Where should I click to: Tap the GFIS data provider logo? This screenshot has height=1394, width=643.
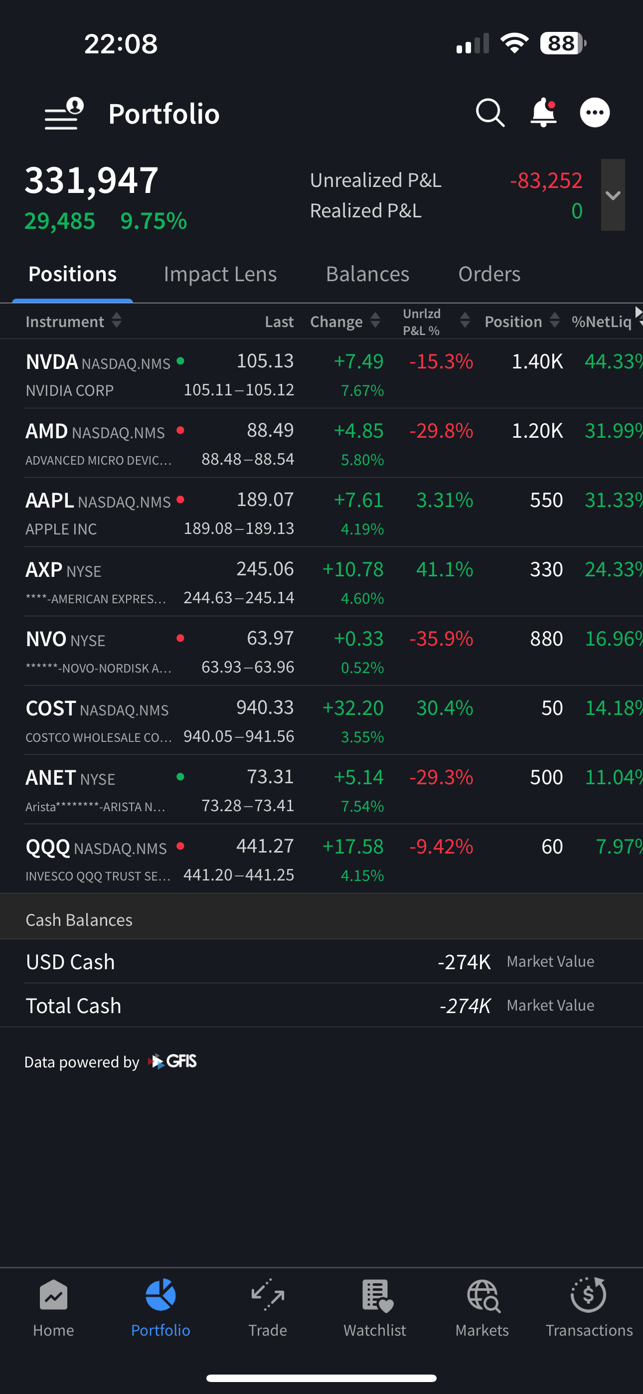click(x=173, y=1062)
